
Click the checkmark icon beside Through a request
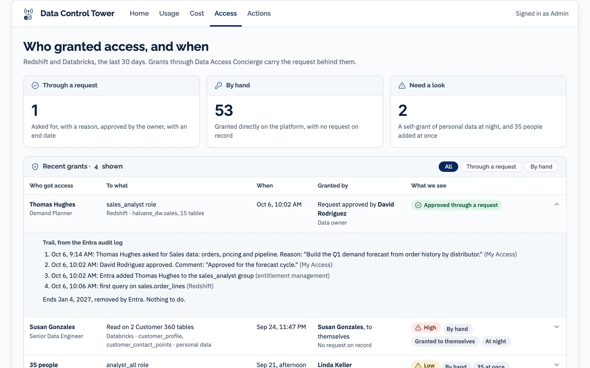35,85
